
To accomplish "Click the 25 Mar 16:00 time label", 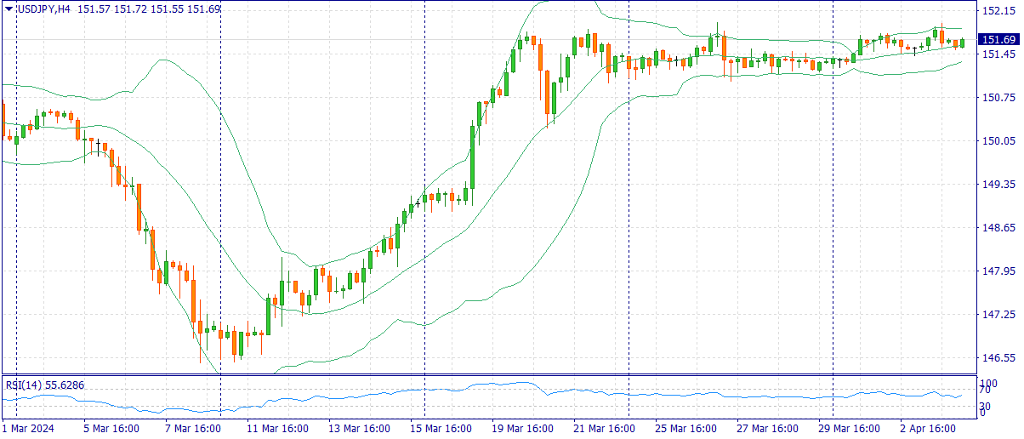I will (x=685, y=429).
